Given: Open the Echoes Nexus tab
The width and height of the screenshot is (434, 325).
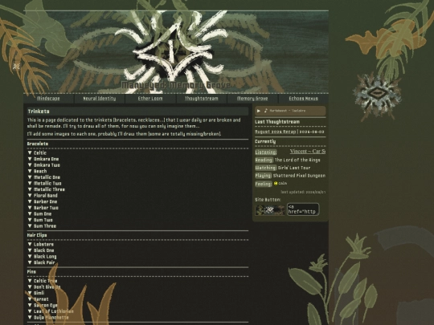Looking at the screenshot, I should point(303,99).
